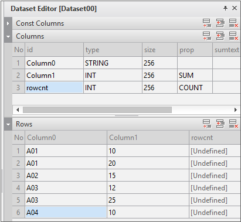Select the SUM prop cell of Column1
241x222 pixels.
(x=195, y=75)
